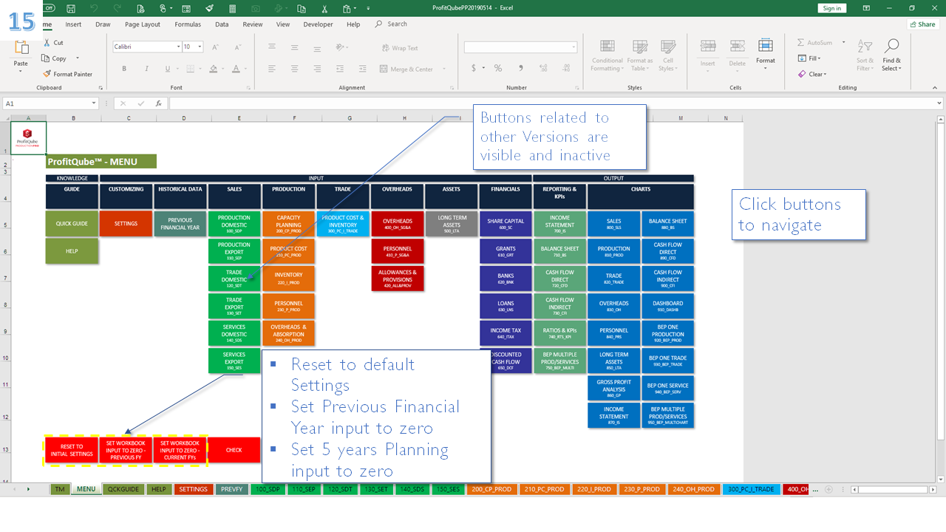Open the Page Layout ribbon tab
The image size is (946, 532).
click(143, 24)
